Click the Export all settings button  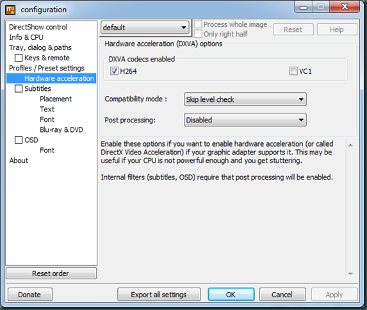click(159, 295)
